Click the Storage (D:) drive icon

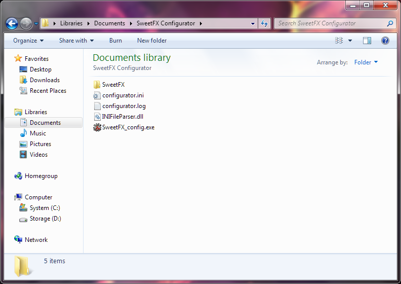tap(23, 220)
